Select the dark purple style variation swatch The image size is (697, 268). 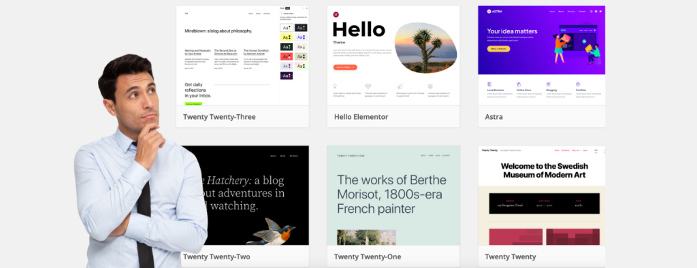pos(287,76)
